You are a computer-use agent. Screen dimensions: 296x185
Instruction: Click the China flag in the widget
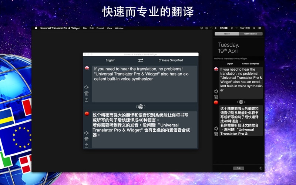point(216,102)
